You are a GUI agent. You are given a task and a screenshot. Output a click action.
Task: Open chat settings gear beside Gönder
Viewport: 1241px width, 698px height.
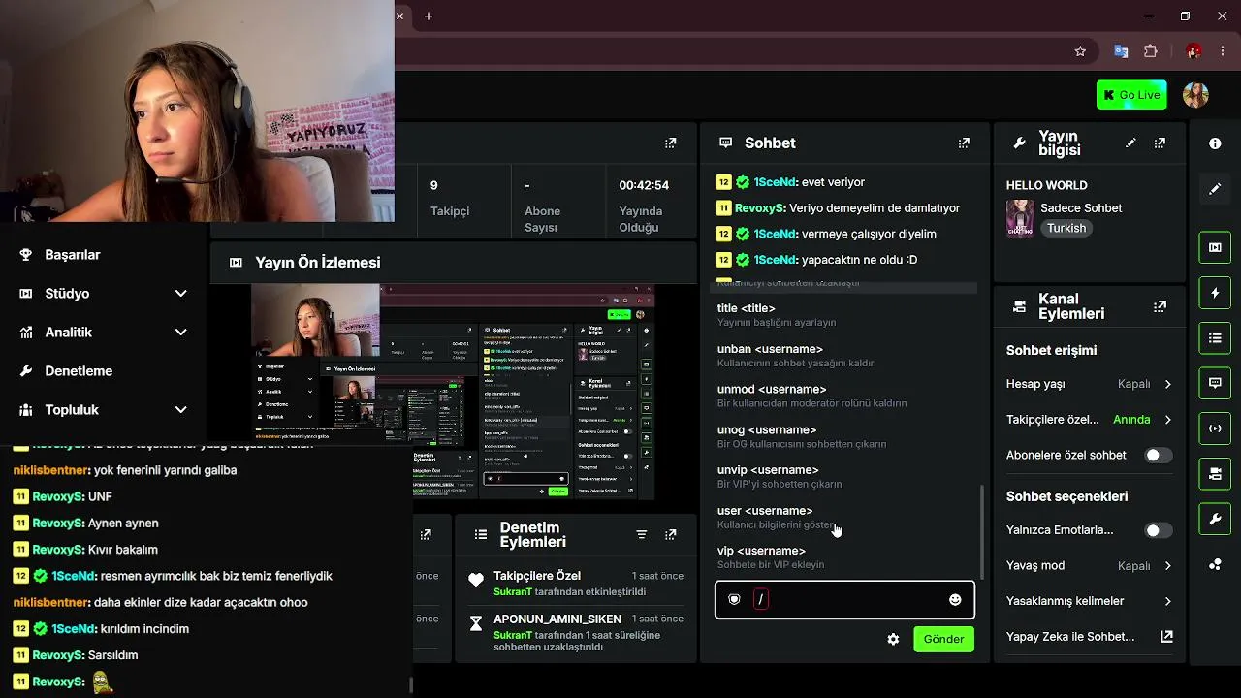point(893,640)
